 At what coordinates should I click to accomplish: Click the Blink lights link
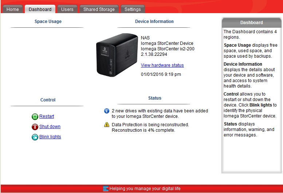tap(50, 137)
